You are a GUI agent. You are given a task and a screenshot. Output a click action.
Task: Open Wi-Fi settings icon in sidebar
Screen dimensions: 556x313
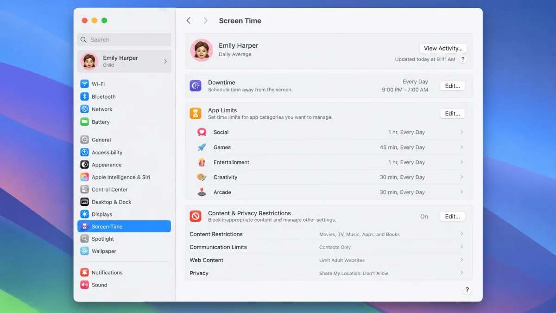coord(84,84)
